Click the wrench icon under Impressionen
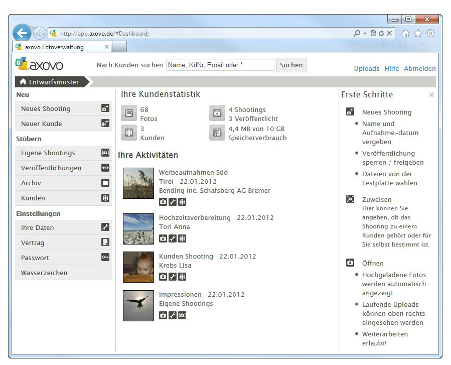451x365 pixels. (x=173, y=315)
